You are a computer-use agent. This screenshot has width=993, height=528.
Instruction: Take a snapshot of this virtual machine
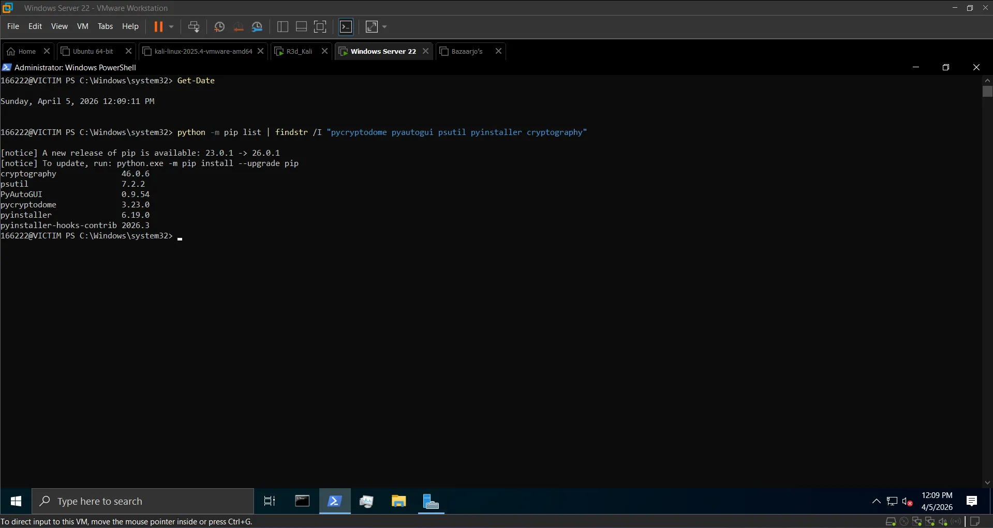(219, 26)
